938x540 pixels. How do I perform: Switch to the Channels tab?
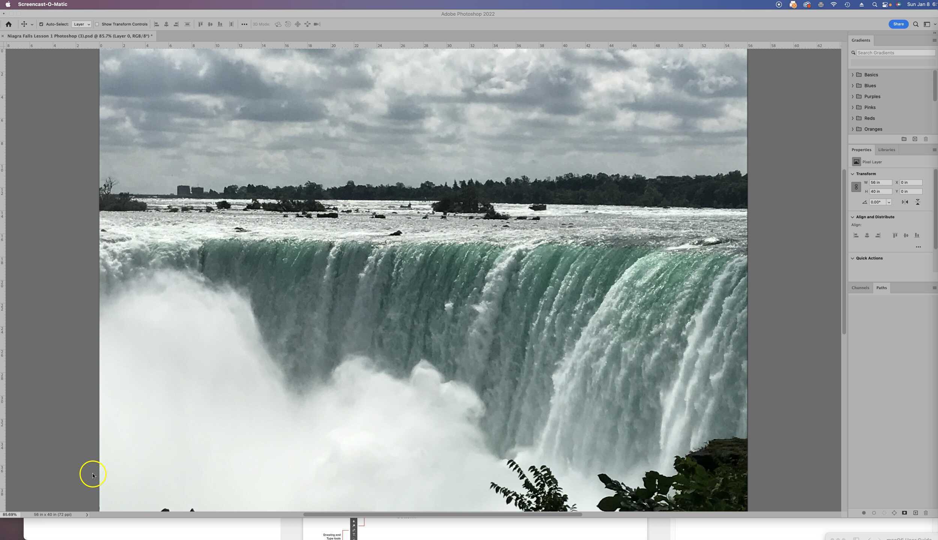(x=860, y=288)
